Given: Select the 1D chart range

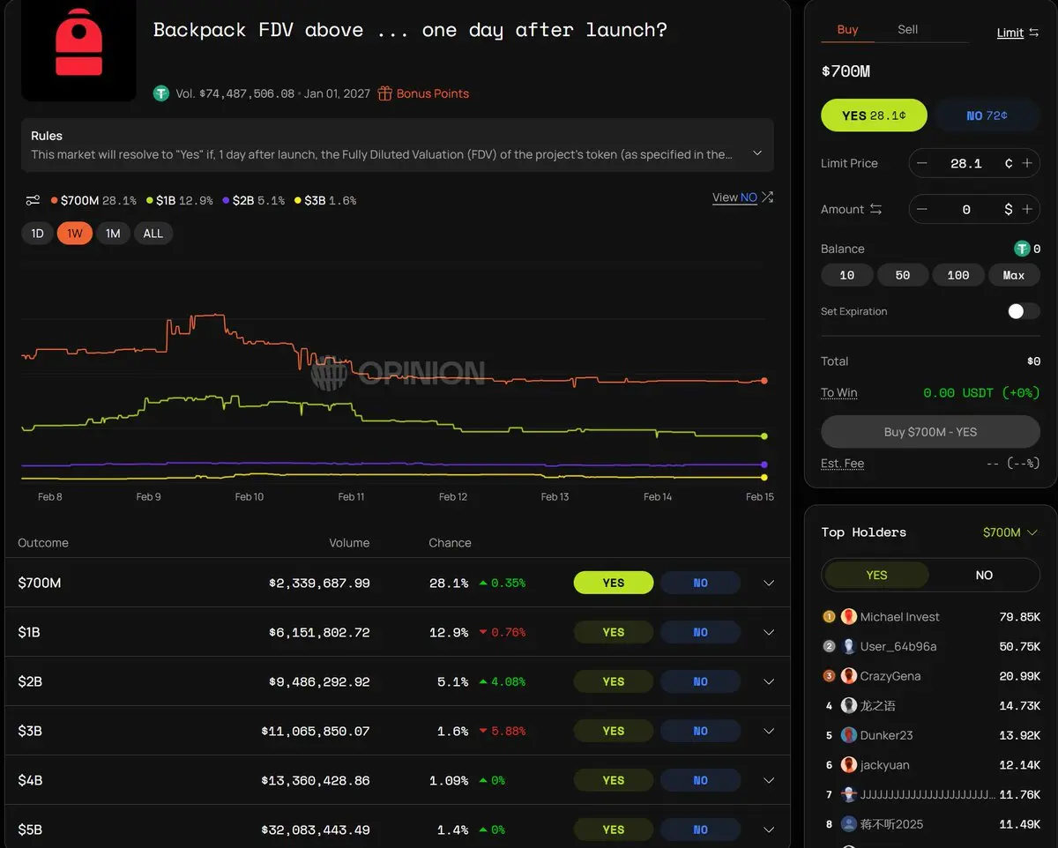Looking at the screenshot, I should tap(37, 234).
